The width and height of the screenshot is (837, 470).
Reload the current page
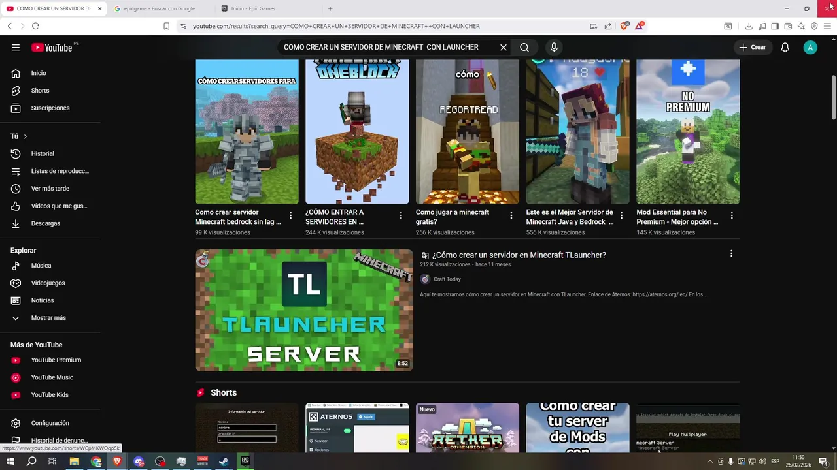tap(35, 26)
